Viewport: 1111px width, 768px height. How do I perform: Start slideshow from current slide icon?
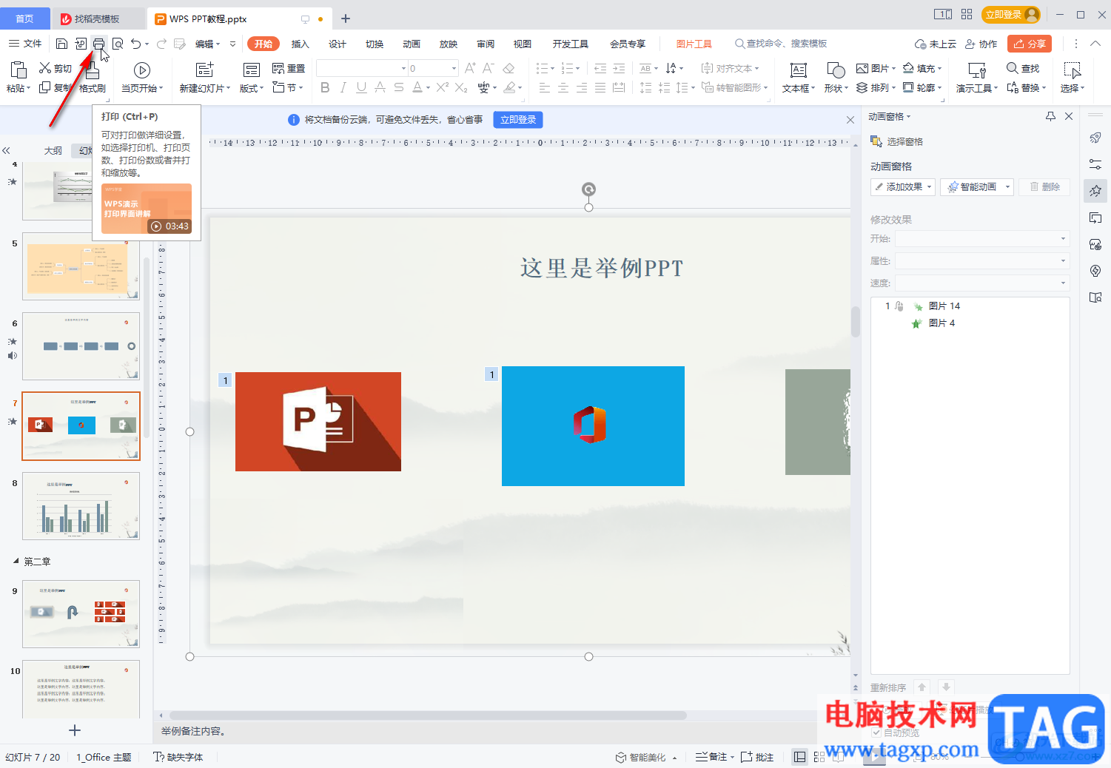142,70
